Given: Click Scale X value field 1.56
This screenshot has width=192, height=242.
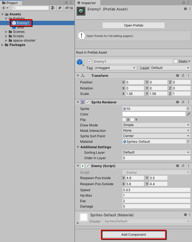Looking at the screenshot, I should 135,94.
